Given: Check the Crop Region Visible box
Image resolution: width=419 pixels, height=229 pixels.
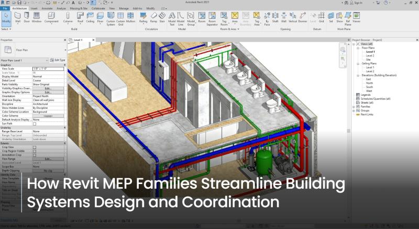Looking at the screenshot, I should tap(35, 151).
